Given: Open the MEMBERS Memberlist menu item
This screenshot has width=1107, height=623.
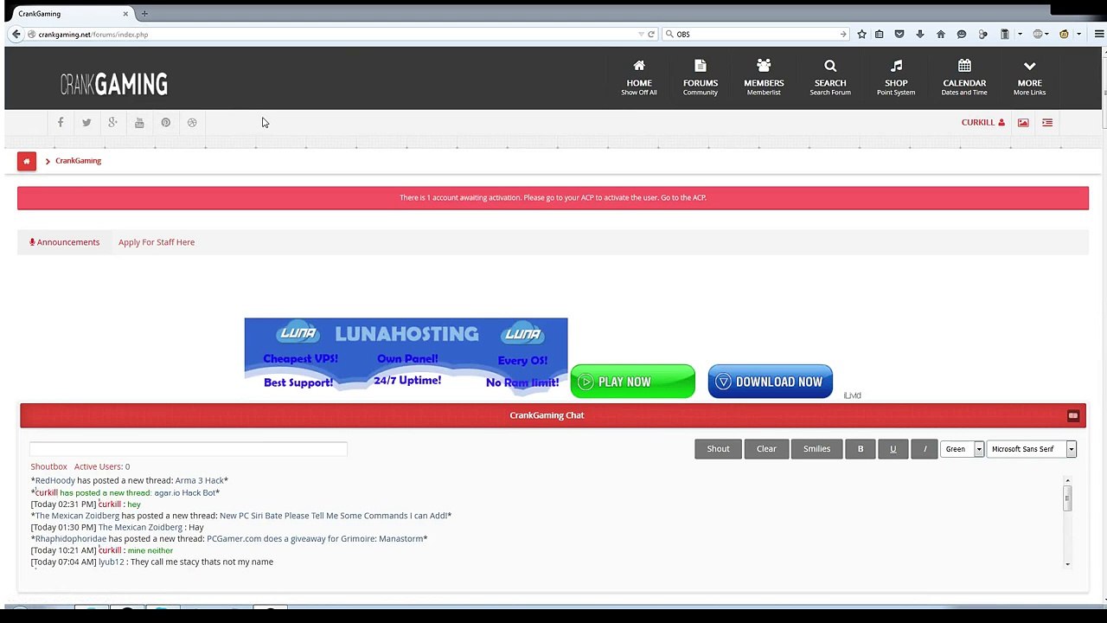Looking at the screenshot, I should point(764,78).
